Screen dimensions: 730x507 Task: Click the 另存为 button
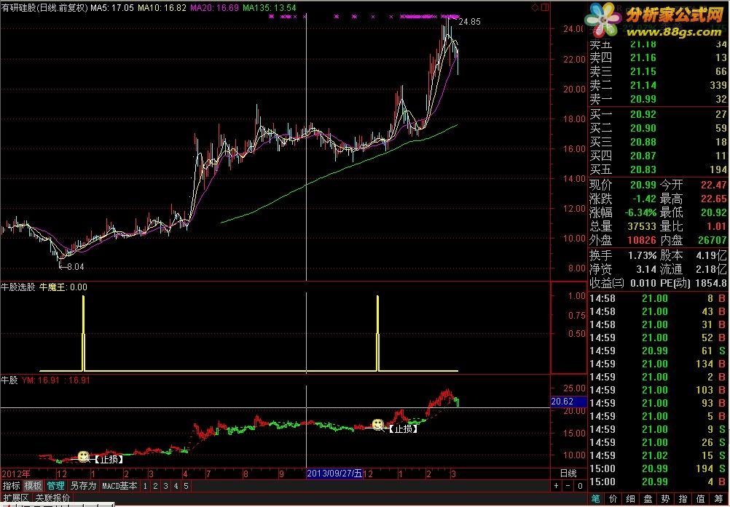pos(83,486)
